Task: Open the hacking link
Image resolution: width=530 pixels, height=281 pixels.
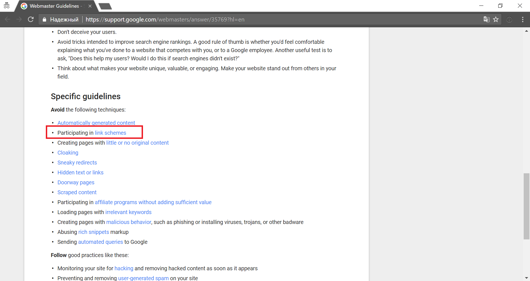Action: 124,268
